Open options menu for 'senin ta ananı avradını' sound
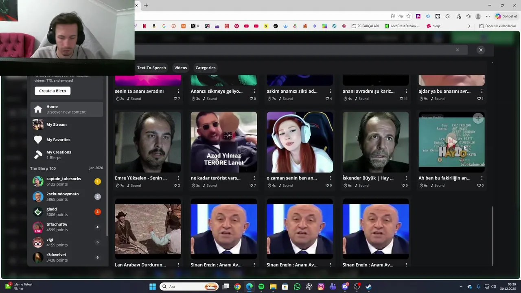 coord(178,91)
